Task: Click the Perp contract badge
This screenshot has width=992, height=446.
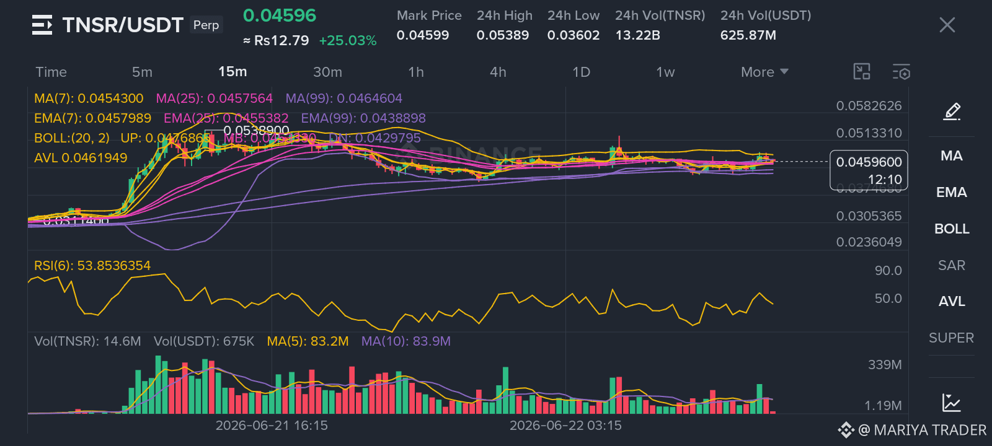Action: 206,25
